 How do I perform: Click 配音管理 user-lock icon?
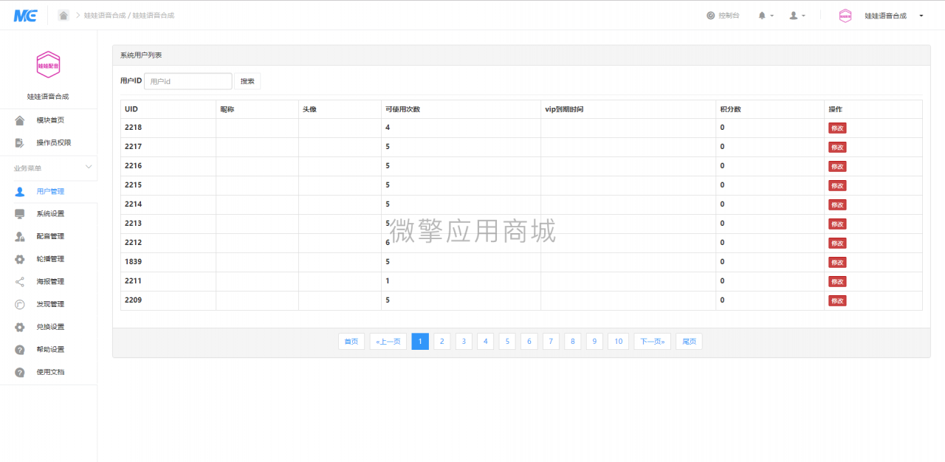(20, 236)
